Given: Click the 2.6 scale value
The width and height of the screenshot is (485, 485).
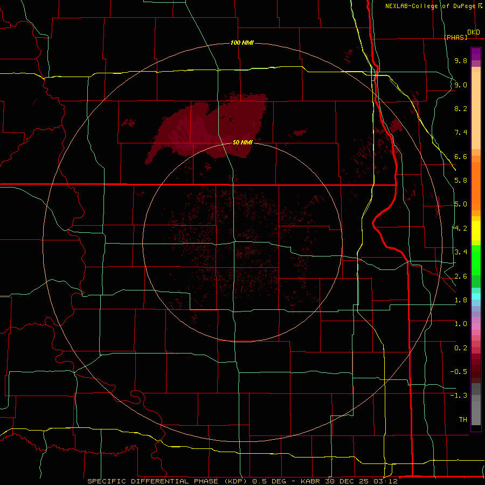Looking at the screenshot, I should (461, 276).
